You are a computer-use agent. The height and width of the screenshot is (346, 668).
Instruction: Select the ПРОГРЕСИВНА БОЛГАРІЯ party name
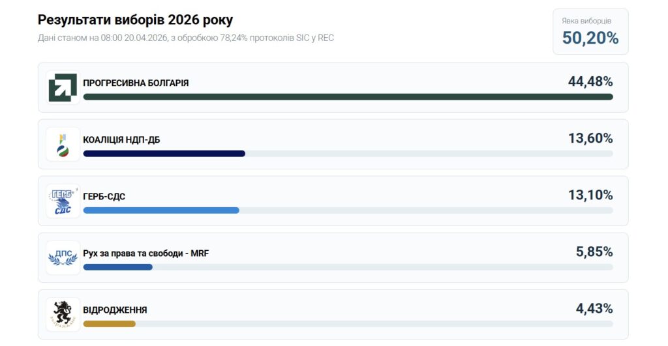coord(136,83)
